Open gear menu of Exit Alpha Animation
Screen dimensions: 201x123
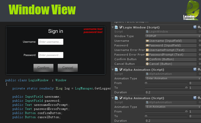pyautogui.click(x=199, y=98)
